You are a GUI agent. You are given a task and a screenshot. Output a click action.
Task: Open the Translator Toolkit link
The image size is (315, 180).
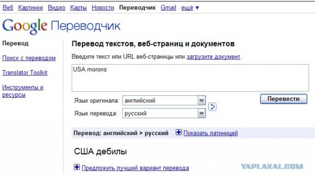pyautogui.click(x=25, y=72)
